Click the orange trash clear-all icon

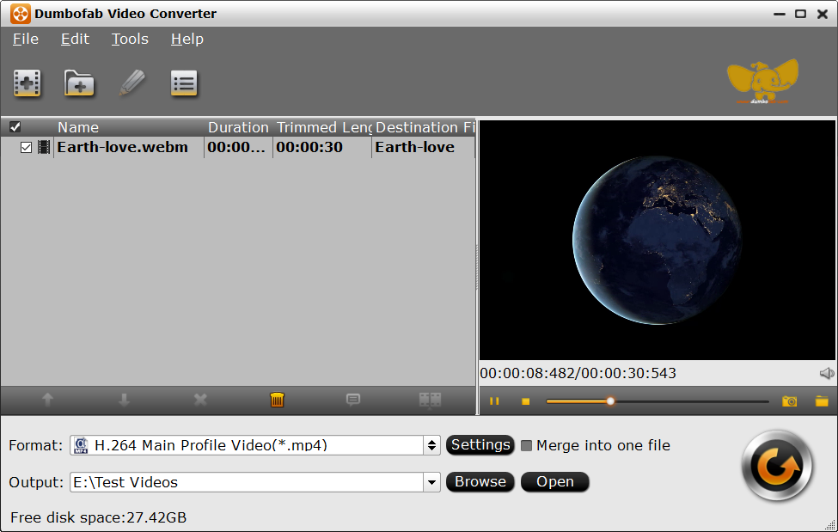(277, 400)
